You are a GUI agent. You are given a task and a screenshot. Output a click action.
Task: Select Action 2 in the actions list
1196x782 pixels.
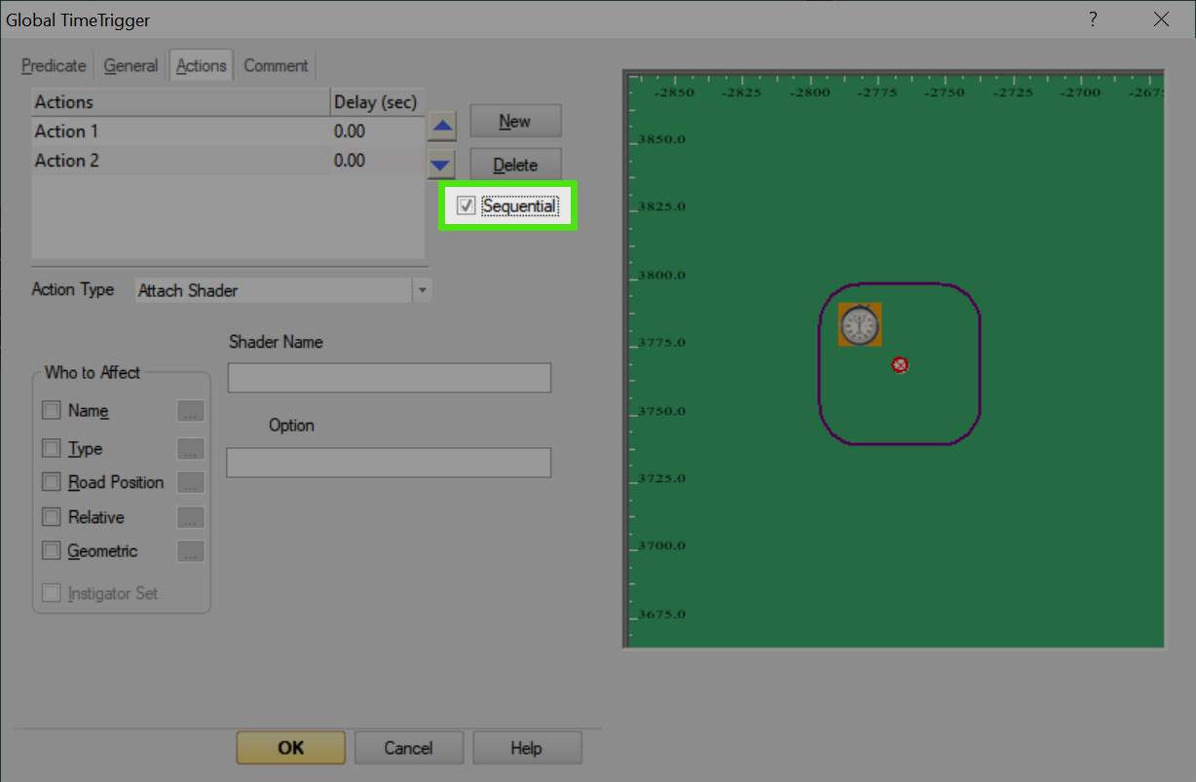[x=228, y=161]
